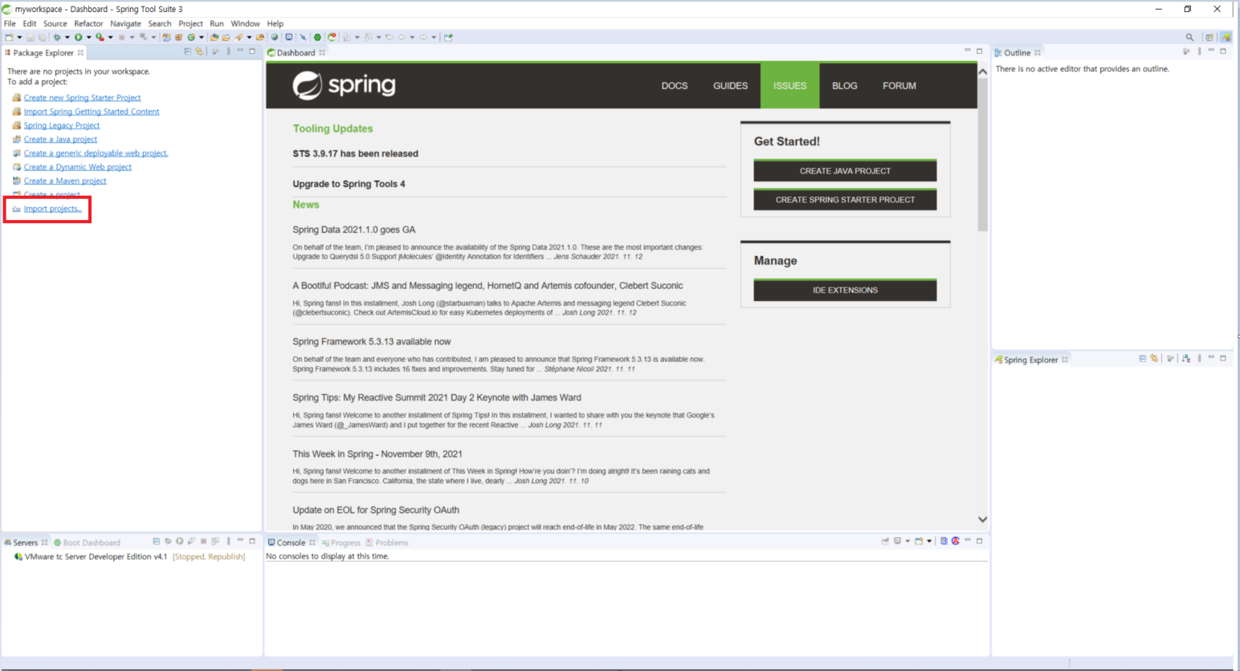The height and width of the screenshot is (671, 1240).
Task: Click IDE EXTENSIONS button
Action: (x=845, y=290)
